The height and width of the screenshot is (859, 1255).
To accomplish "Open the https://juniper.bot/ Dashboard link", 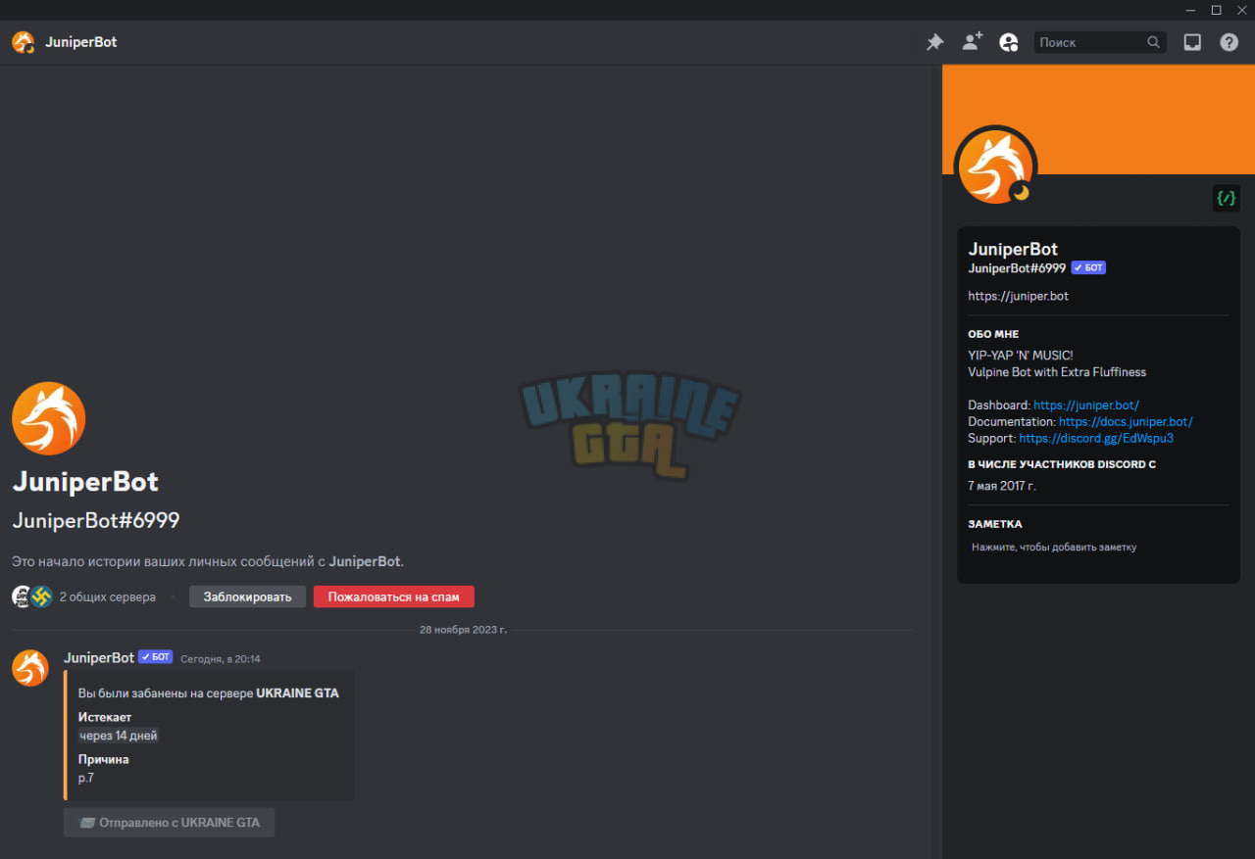I will [1086, 405].
